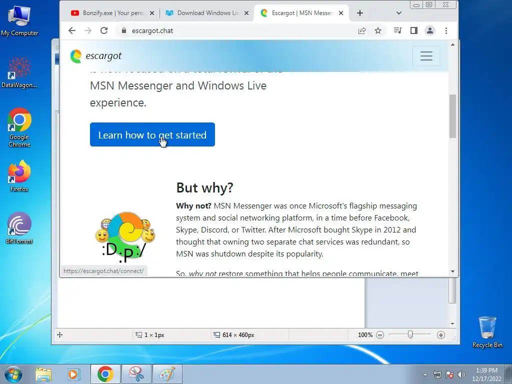Click the Chrome page vertical scrollbar thumb
512x384 pixels.
pyautogui.click(x=452, y=116)
